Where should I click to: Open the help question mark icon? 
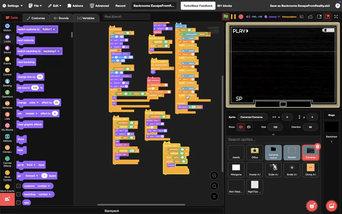[337, 6]
